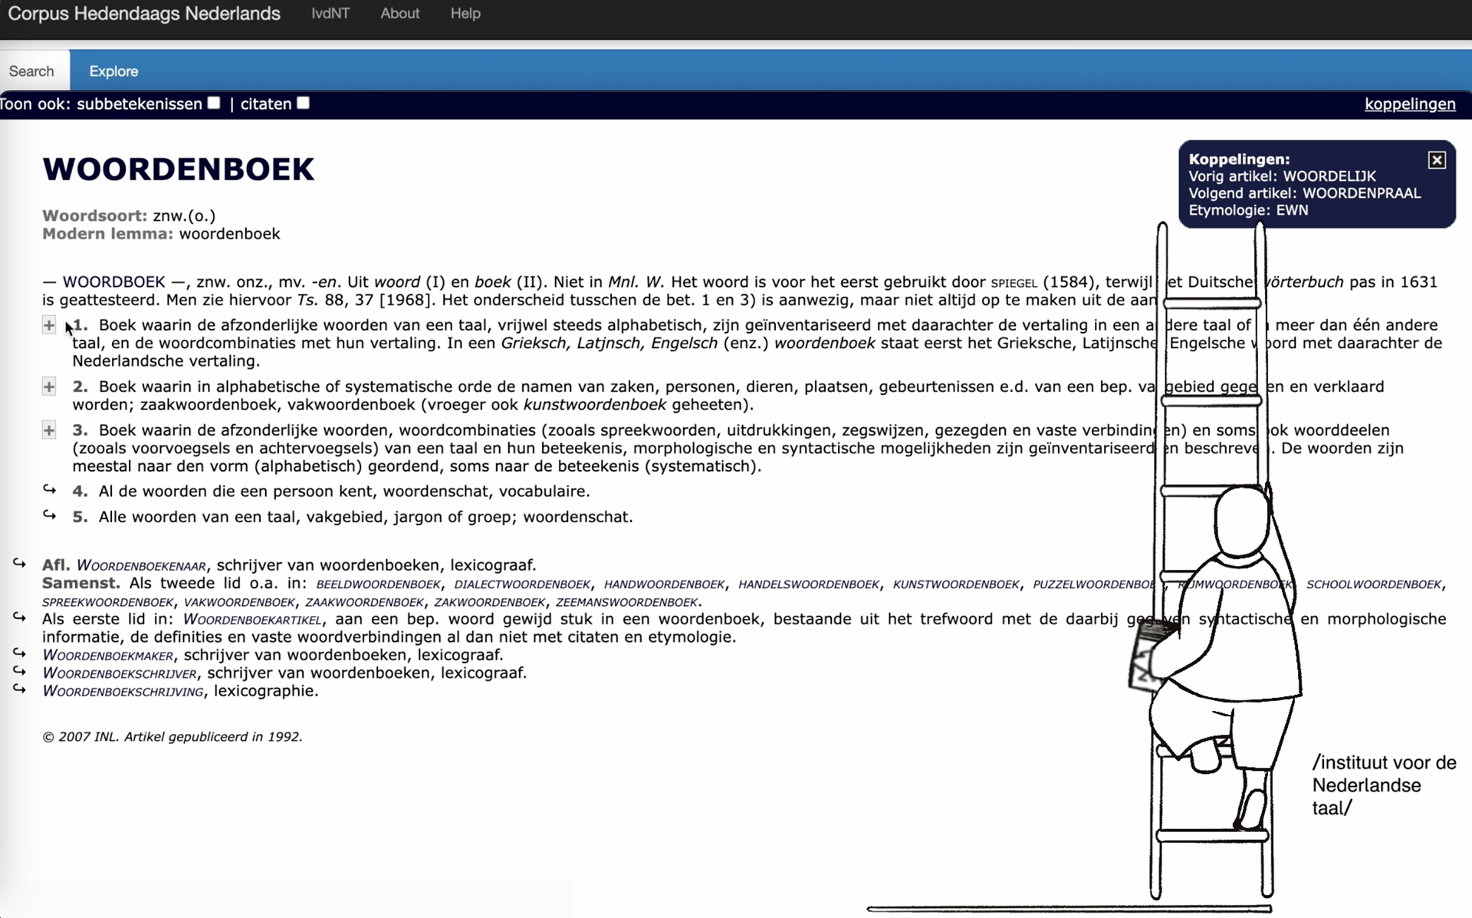Close the Koppelingen popup with the X
This screenshot has width=1472, height=918.
pyautogui.click(x=1437, y=160)
